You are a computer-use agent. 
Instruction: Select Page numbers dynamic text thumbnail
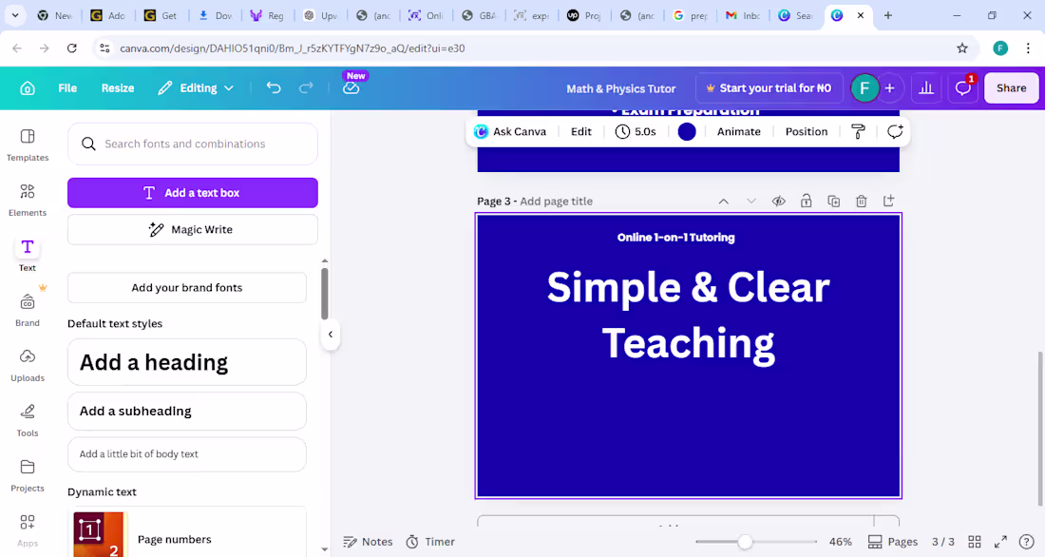point(99,534)
